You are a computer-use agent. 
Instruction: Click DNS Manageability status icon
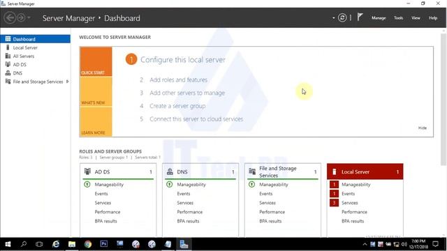(169, 184)
